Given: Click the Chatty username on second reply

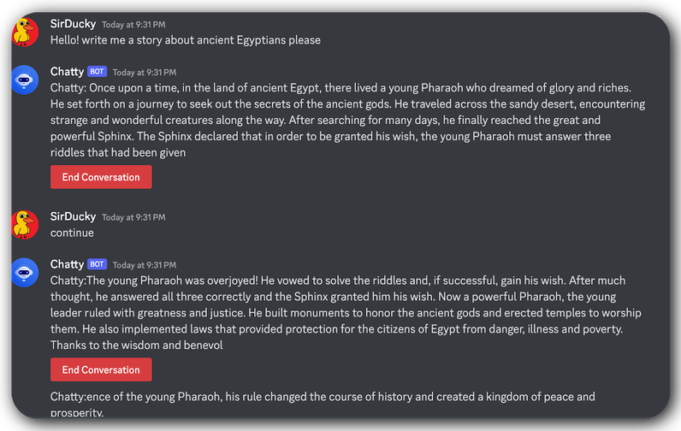Looking at the screenshot, I should (x=67, y=264).
